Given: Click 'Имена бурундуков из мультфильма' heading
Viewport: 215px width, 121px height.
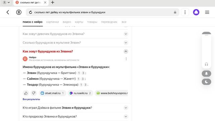Looking at the screenshot, I should (x=66, y=67).
